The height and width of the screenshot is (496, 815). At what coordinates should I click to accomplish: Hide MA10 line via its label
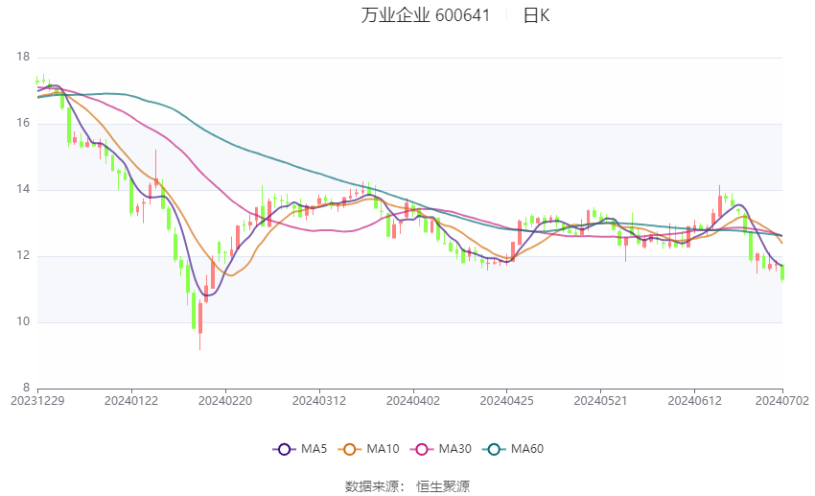(x=383, y=449)
